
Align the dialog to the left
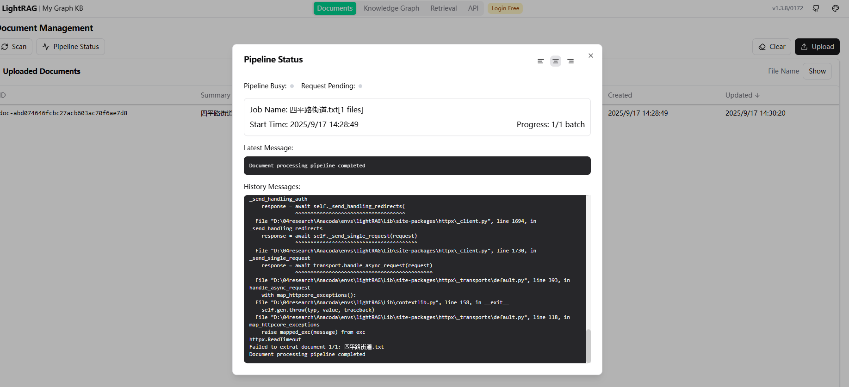540,61
